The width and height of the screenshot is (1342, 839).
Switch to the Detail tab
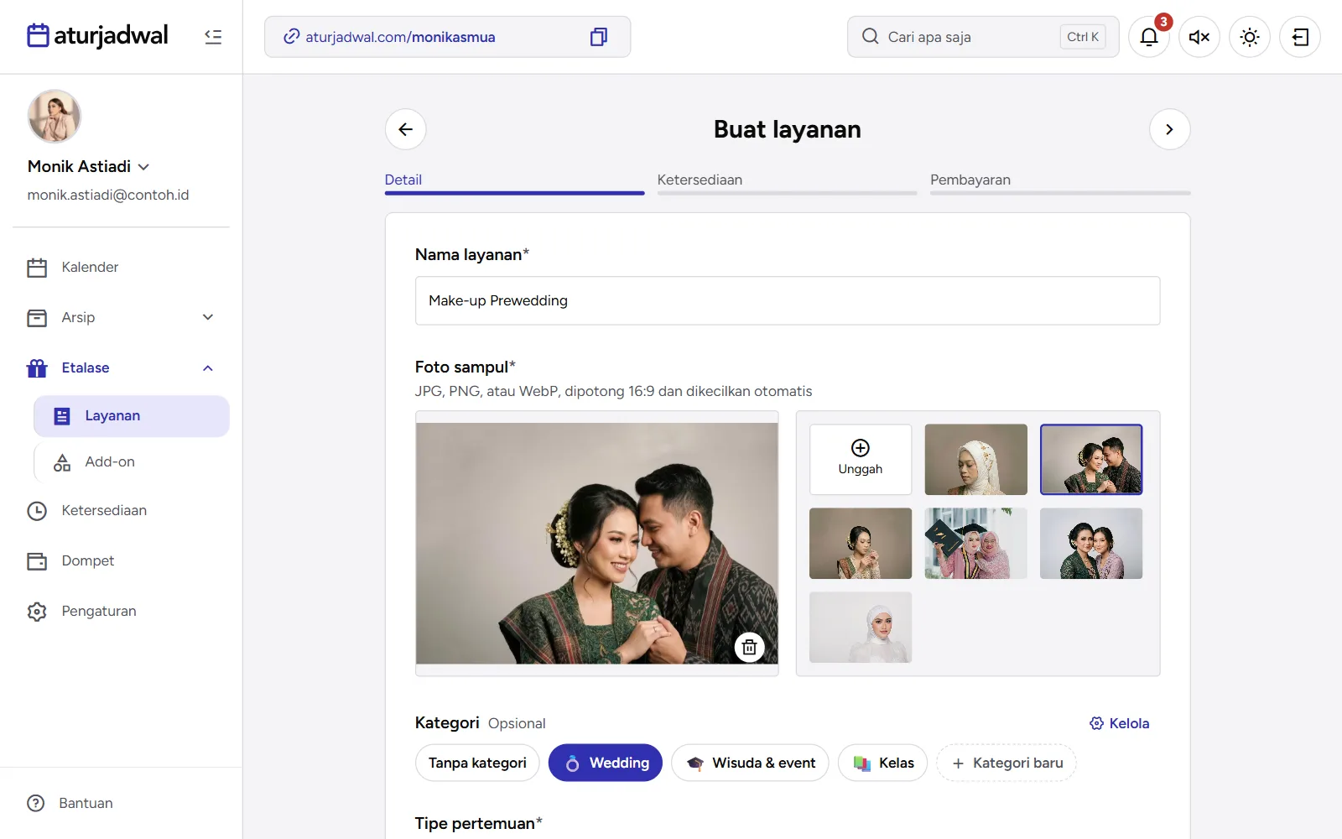514,182
